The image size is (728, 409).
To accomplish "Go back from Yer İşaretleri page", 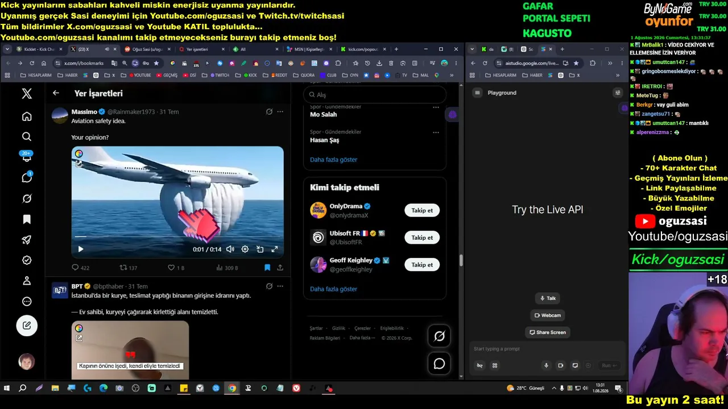I will point(56,93).
